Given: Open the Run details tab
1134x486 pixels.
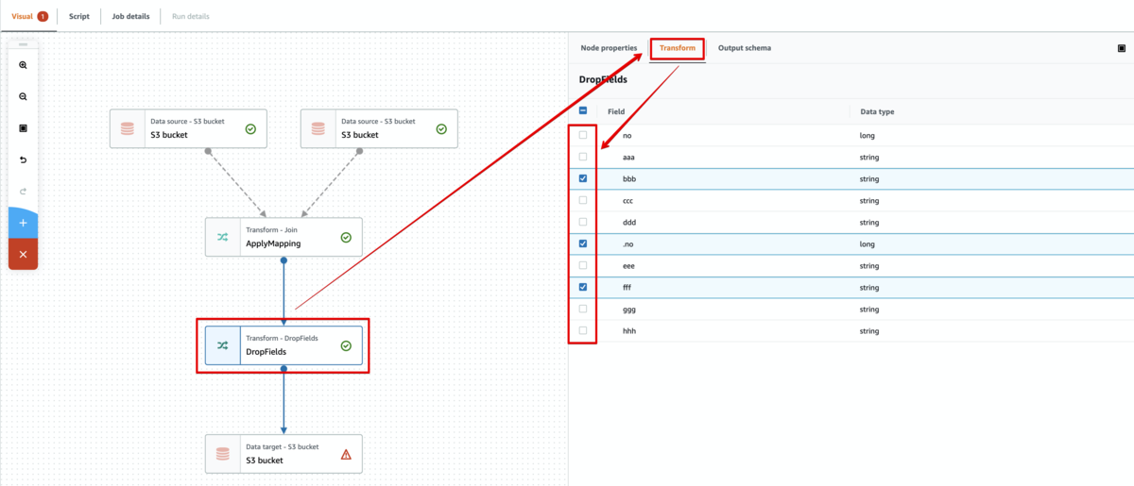Looking at the screenshot, I should (191, 16).
